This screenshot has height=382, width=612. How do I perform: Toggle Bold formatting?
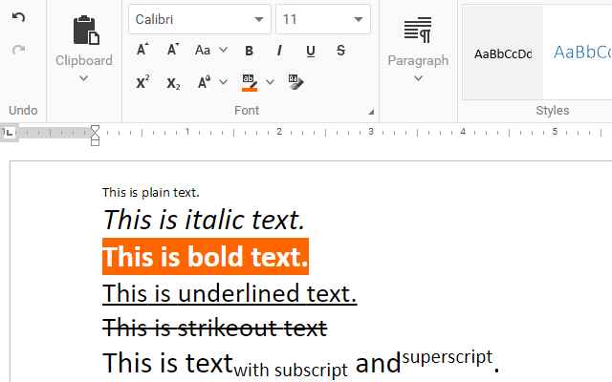[250, 51]
